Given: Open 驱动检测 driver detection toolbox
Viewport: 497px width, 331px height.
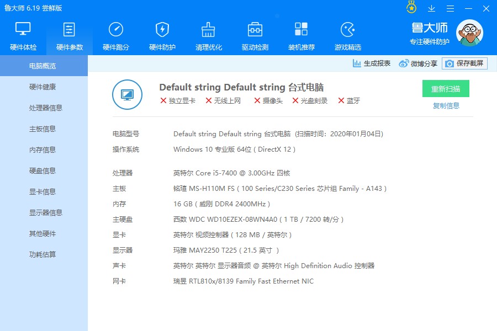Looking at the screenshot, I should pyautogui.click(x=255, y=36).
